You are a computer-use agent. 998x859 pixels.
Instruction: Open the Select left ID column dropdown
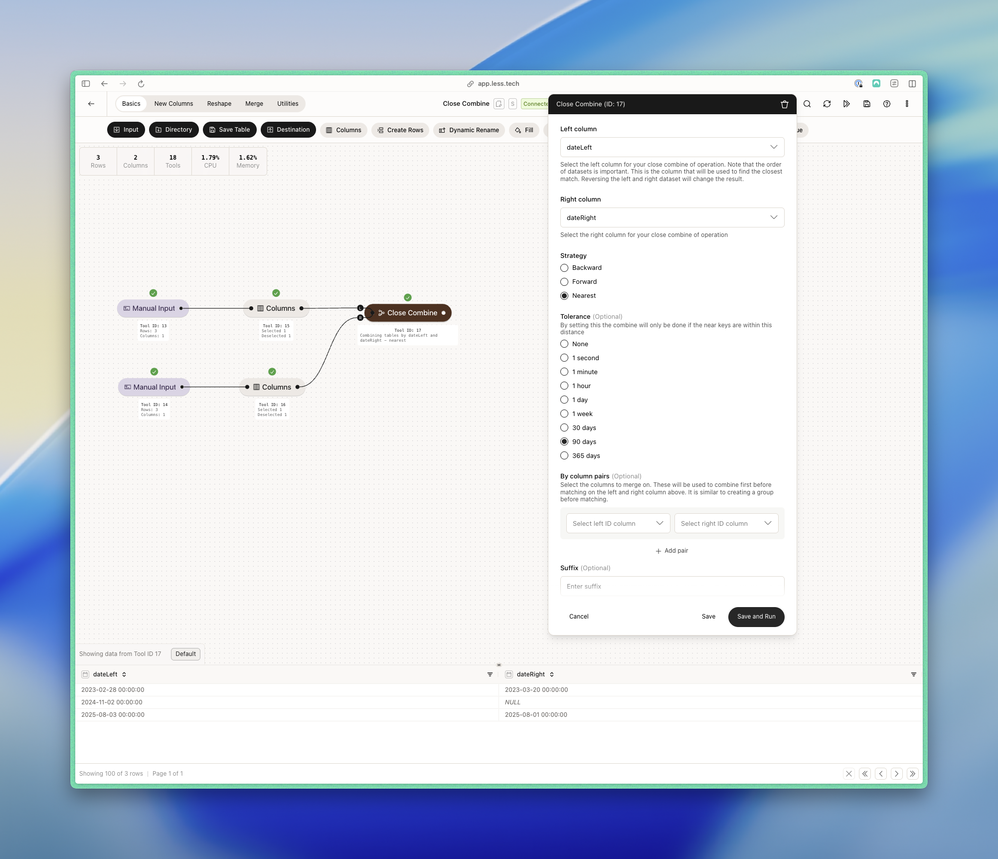click(618, 523)
